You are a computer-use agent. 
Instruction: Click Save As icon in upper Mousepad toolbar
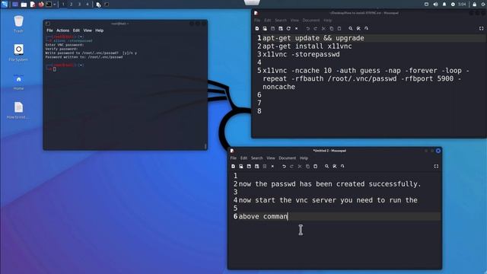click(281, 28)
